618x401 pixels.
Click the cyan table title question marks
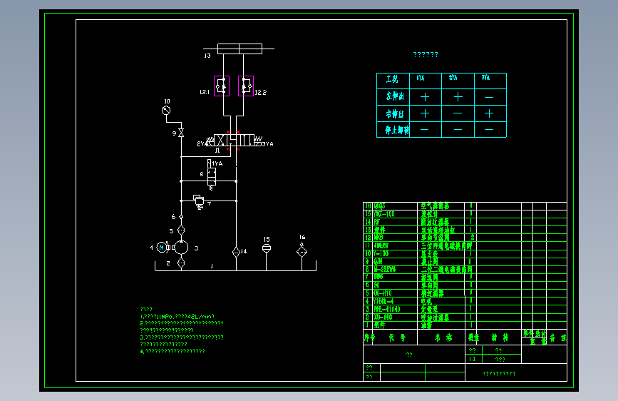426,54
